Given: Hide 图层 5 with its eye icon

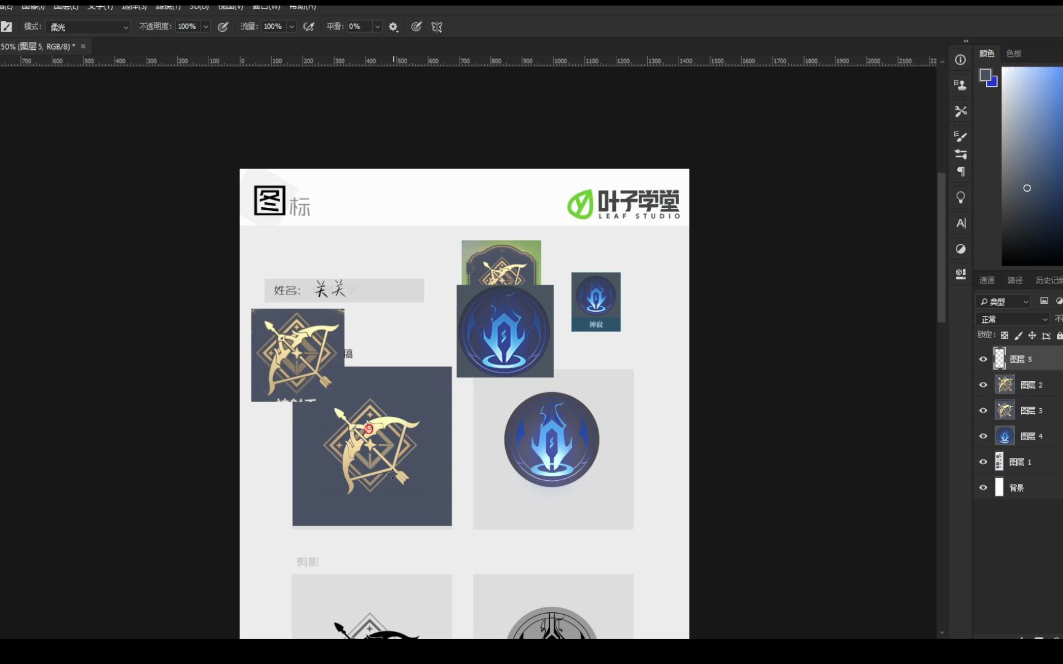Looking at the screenshot, I should [983, 359].
